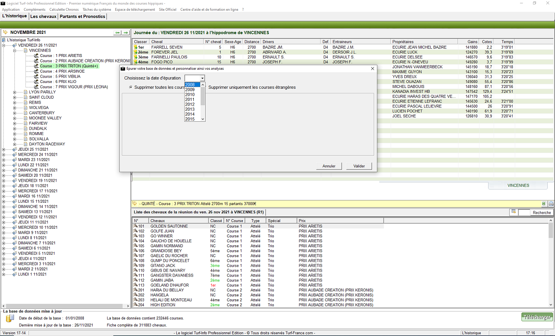
Task: Expand the LYON PARILLY node
Action: click(15, 92)
